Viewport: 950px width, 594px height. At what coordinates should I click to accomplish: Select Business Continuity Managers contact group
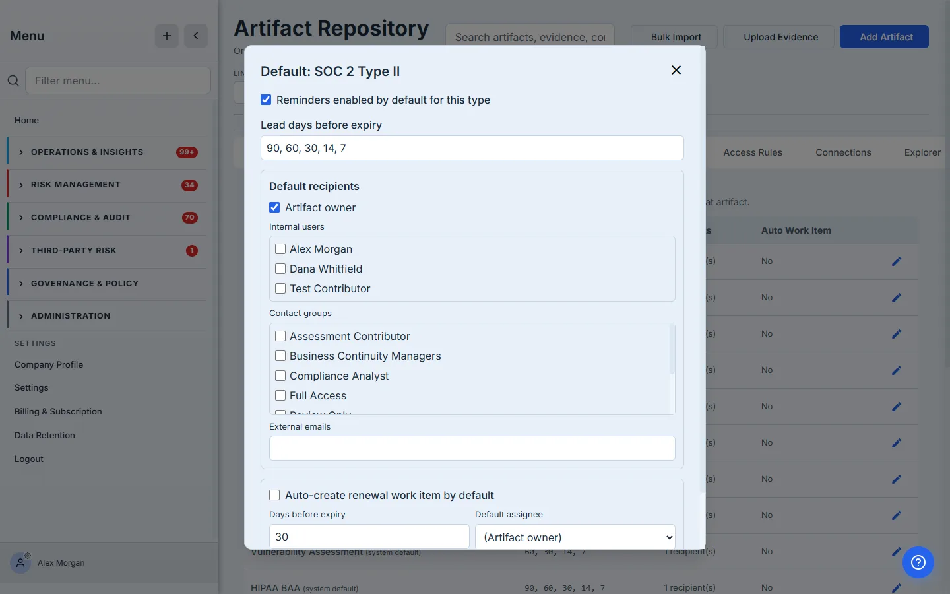click(280, 356)
